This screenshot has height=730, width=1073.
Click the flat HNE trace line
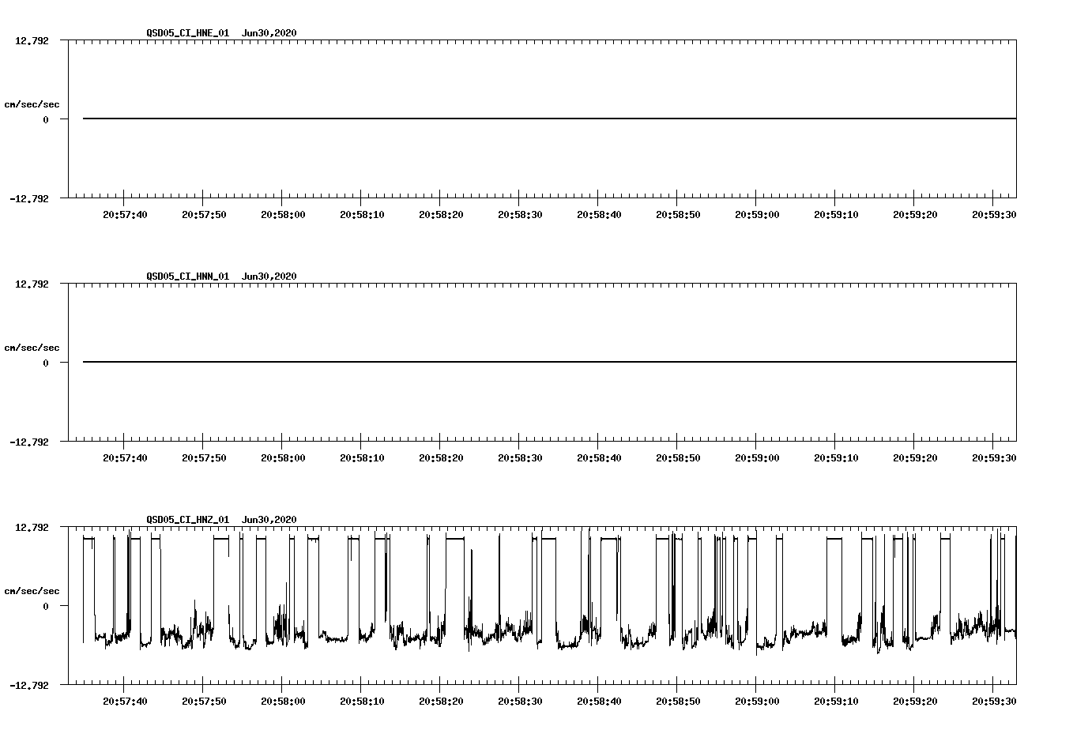pyautogui.click(x=549, y=119)
